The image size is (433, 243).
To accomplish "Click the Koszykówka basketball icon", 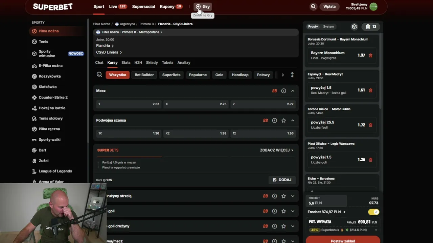I will 34,76.
